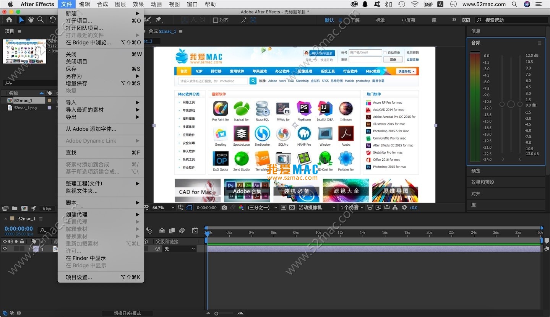Select the Zoom magnifier tool

pos(40,20)
